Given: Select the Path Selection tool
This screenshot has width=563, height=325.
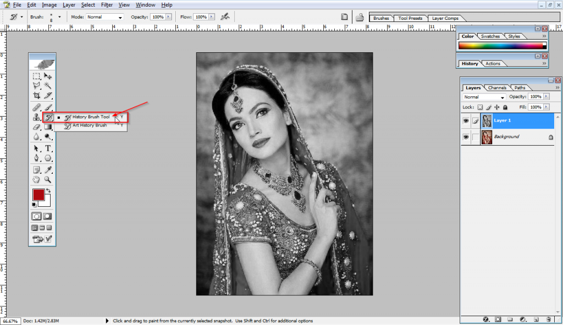Looking at the screenshot, I should tap(36, 148).
